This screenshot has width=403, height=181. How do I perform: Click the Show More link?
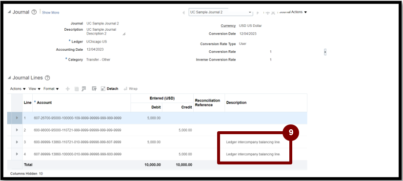pos(51,13)
